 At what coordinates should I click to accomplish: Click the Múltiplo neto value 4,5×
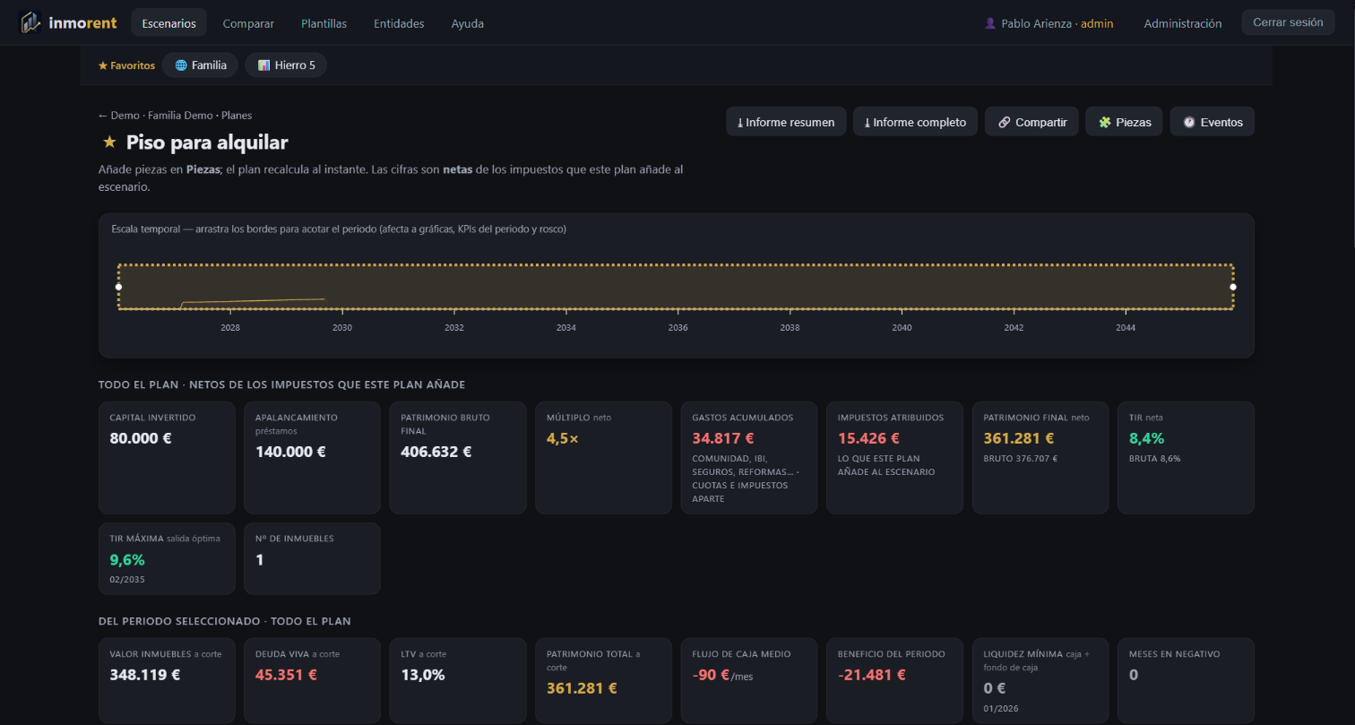click(x=563, y=439)
